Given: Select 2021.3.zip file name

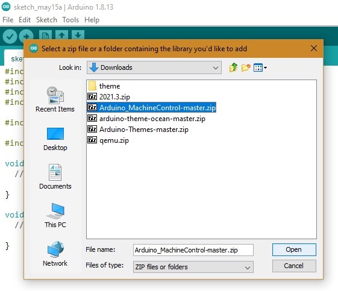Looking at the screenshot, I should coord(114,97).
